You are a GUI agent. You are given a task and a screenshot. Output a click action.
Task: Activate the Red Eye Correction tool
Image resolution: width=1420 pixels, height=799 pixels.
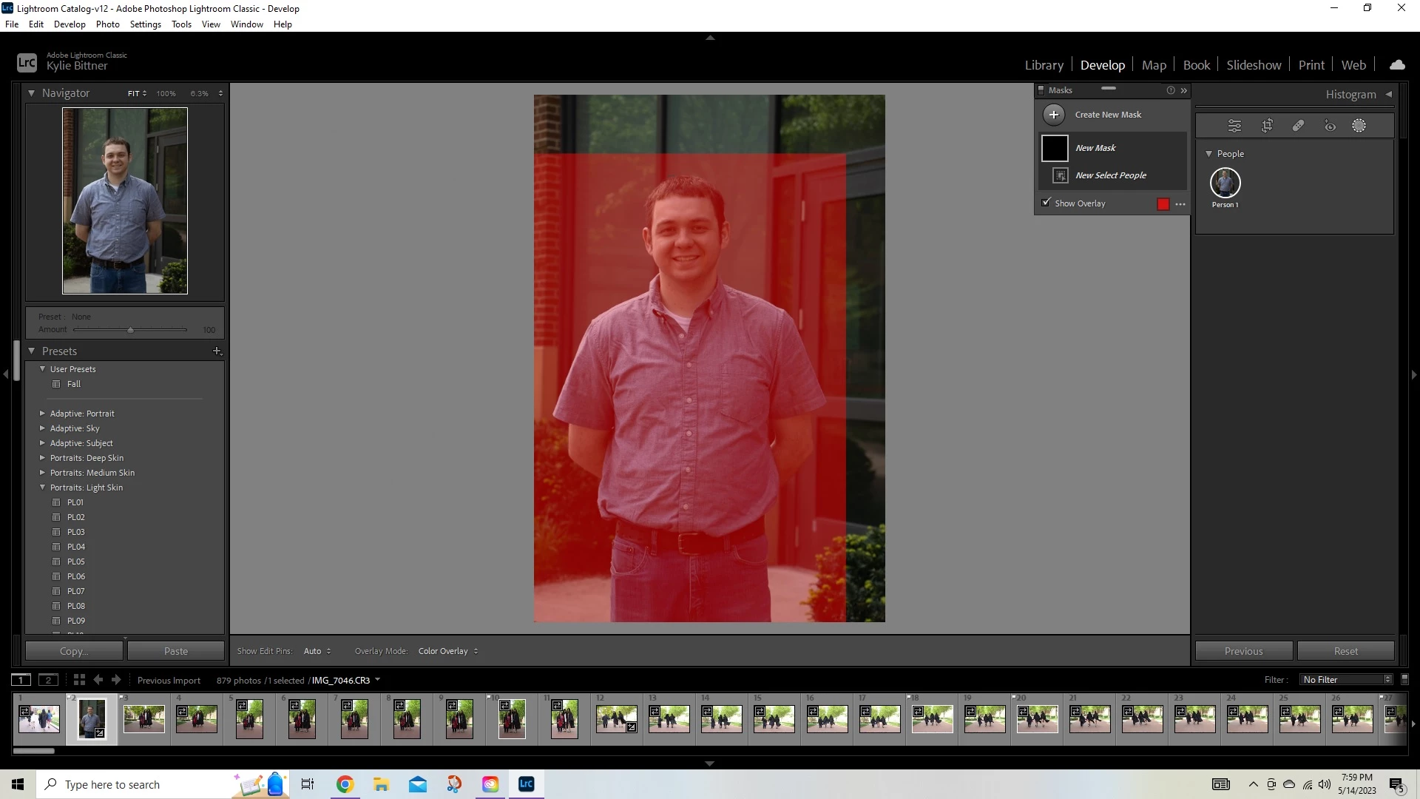(x=1330, y=126)
